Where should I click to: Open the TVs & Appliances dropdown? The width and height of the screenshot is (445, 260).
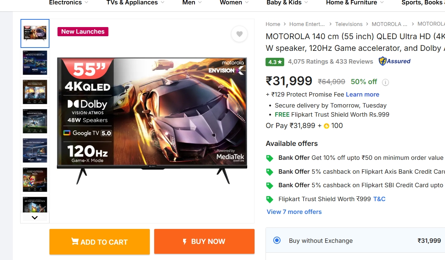tap(135, 3)
